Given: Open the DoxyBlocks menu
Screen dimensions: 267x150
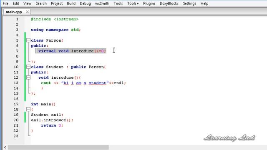Looking at the screenshot, I should pos(169,3).
